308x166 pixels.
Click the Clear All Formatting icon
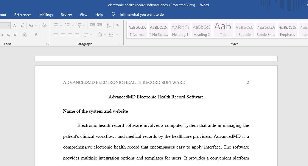44,25
